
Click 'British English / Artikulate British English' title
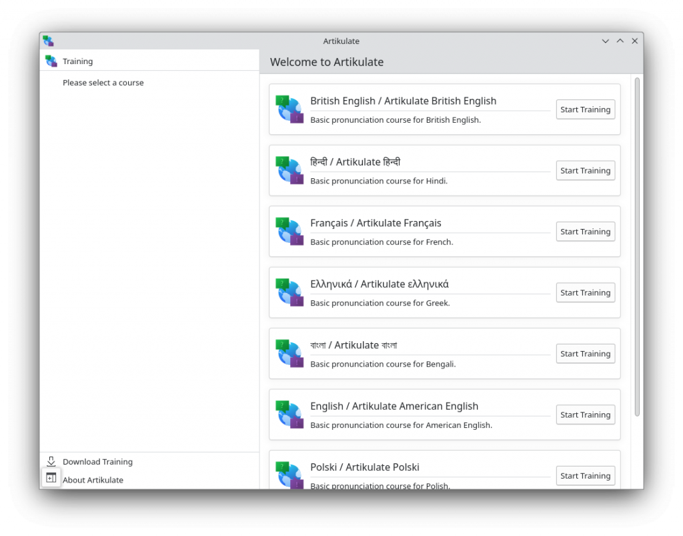(404, 101)
